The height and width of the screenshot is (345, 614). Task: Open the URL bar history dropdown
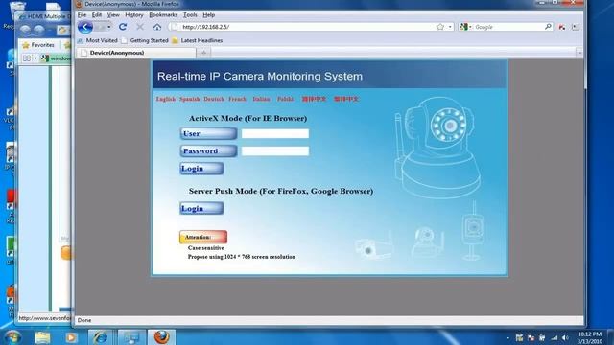pos(450,27)
